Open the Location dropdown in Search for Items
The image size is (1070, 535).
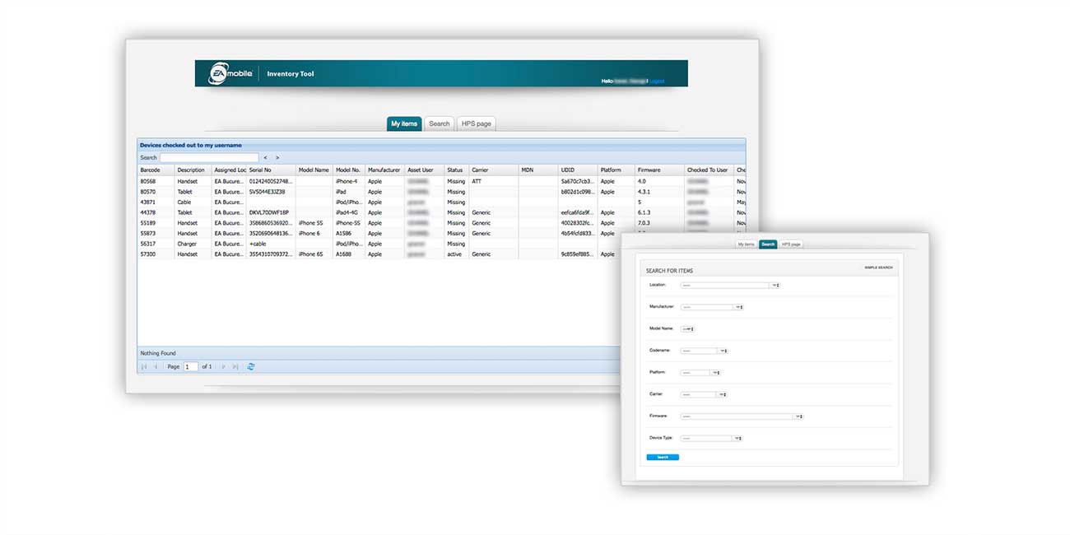click(x=729, y=286)
